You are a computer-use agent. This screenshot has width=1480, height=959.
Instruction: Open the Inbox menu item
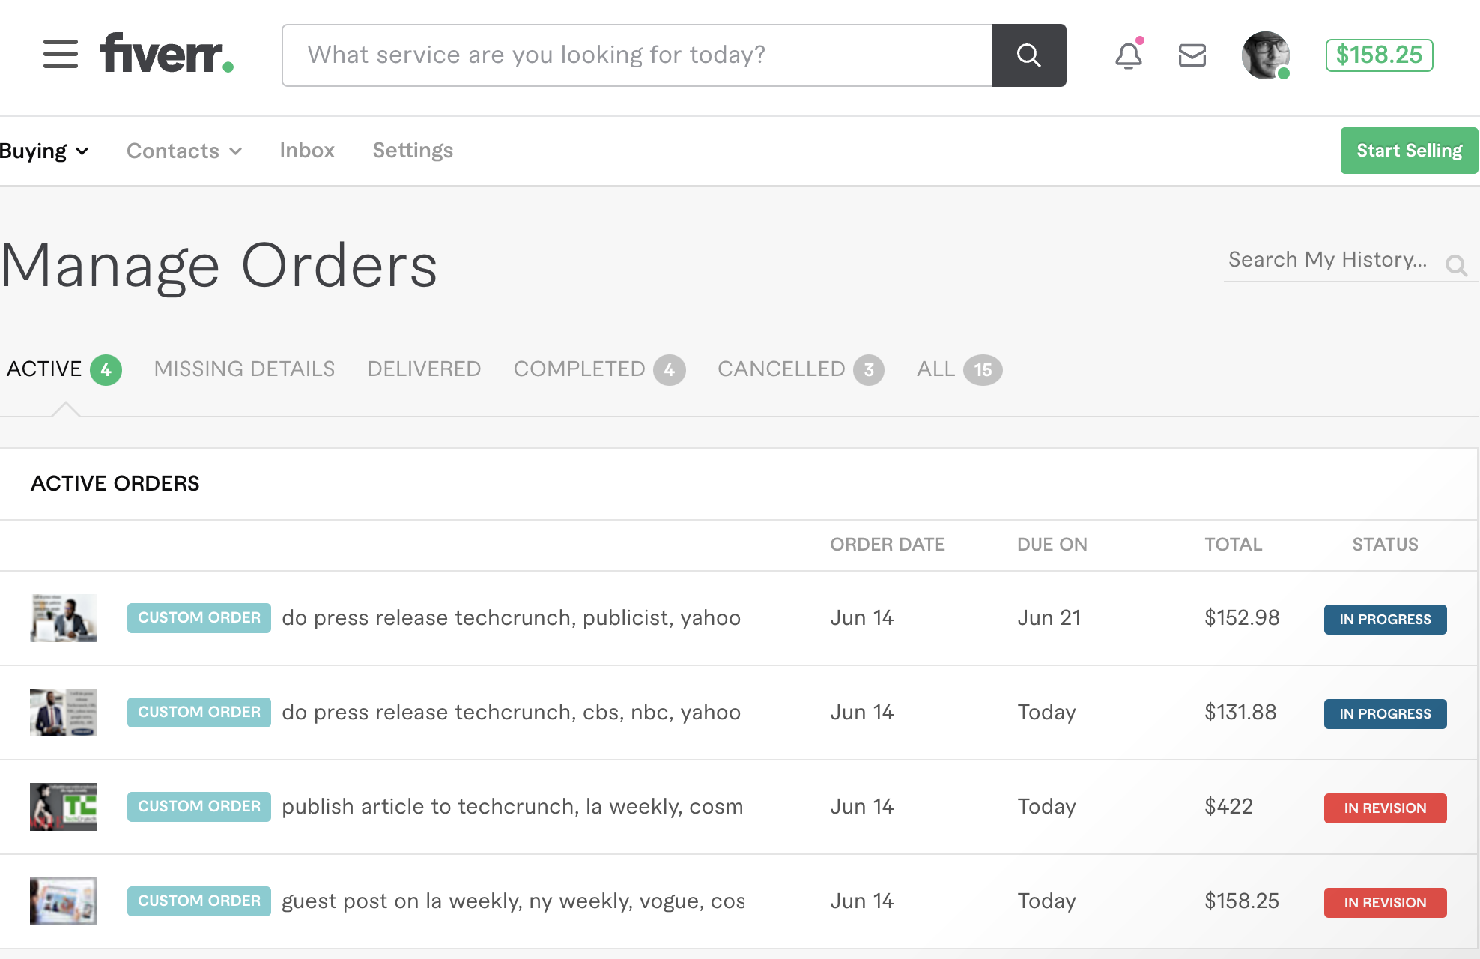pos(306,151)
